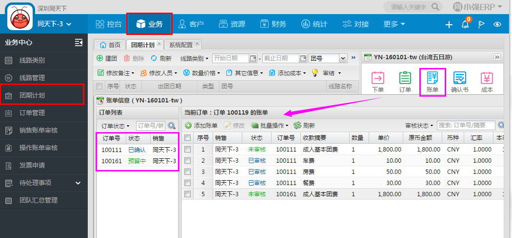Viewport: 512px width, 238px height.
Task: Open the 审结 lightbulb dropdown
Action: (327, 73)
